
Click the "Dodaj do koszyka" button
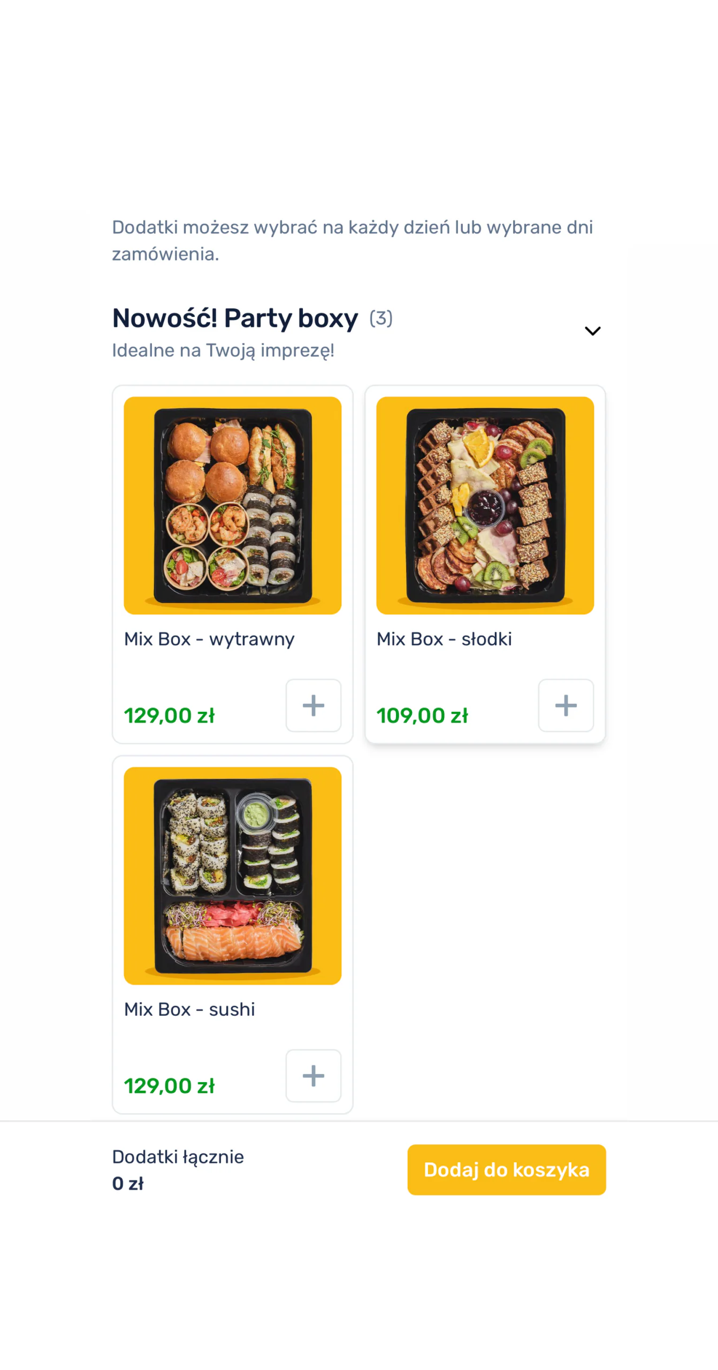tap(506, 1169)
